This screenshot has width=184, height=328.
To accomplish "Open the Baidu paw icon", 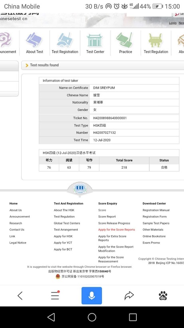I will [163, 295].
